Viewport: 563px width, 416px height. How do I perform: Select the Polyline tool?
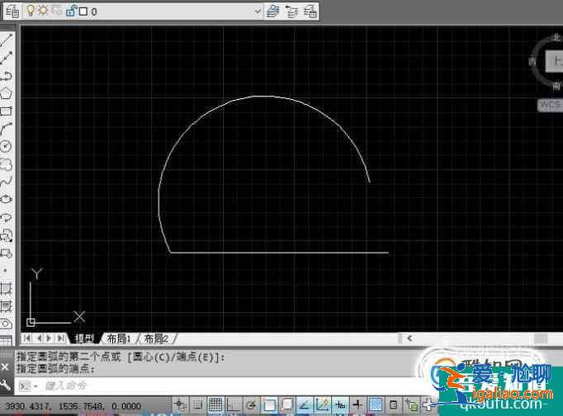click(6, 76)
